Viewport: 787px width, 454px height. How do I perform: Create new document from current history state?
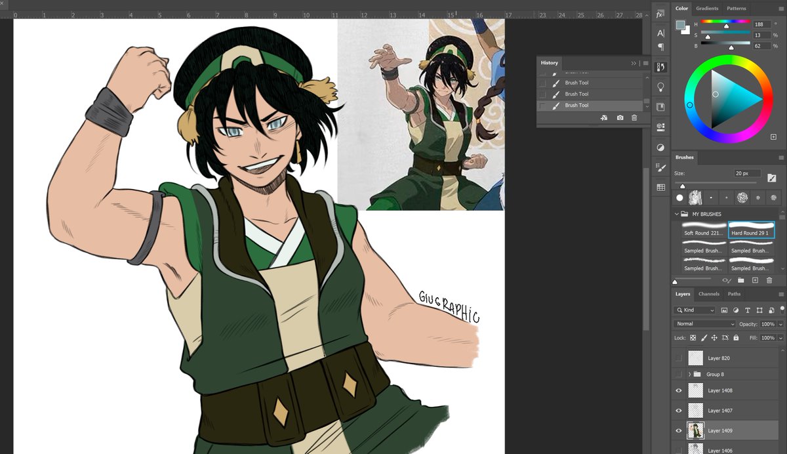604,117
